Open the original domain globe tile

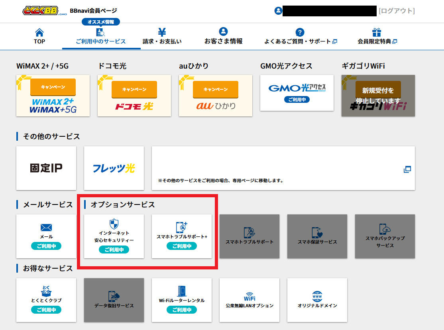pyautogui.click(x=317, y=300)
